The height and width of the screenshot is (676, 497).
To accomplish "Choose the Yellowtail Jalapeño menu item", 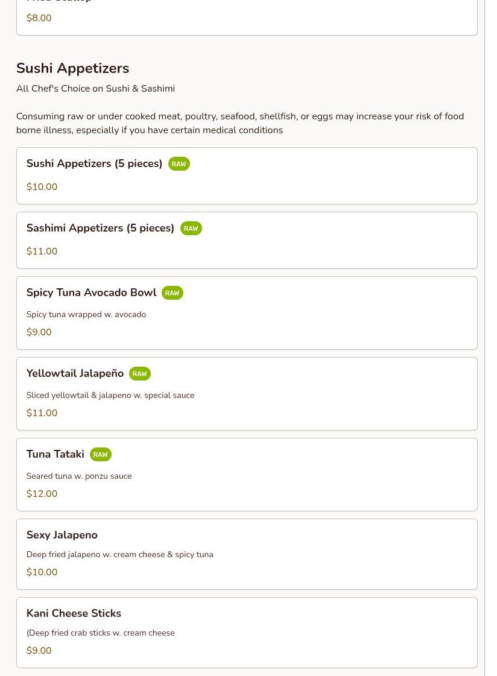I will 75,373.
